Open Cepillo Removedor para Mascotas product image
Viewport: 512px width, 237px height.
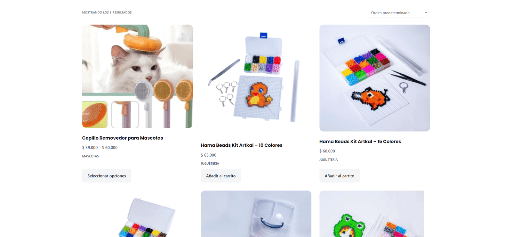137,76
